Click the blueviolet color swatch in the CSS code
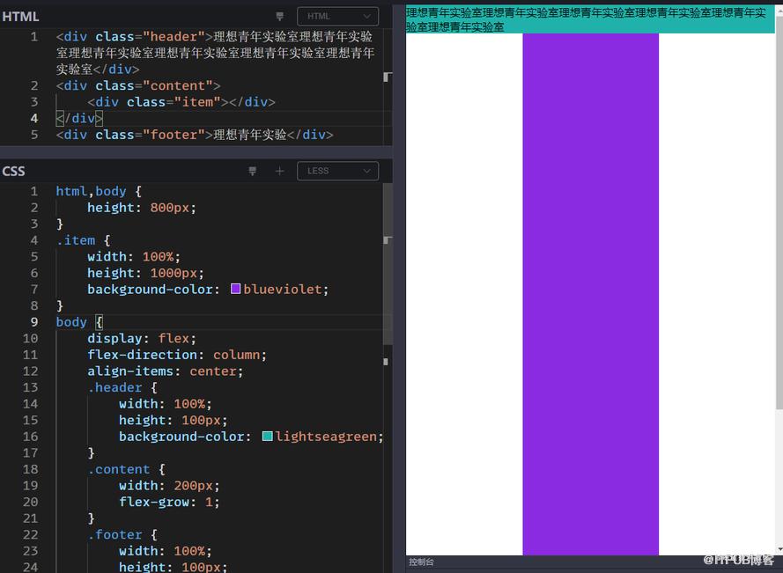The width and height of the screenshot is (783, 573). point(236,289)
